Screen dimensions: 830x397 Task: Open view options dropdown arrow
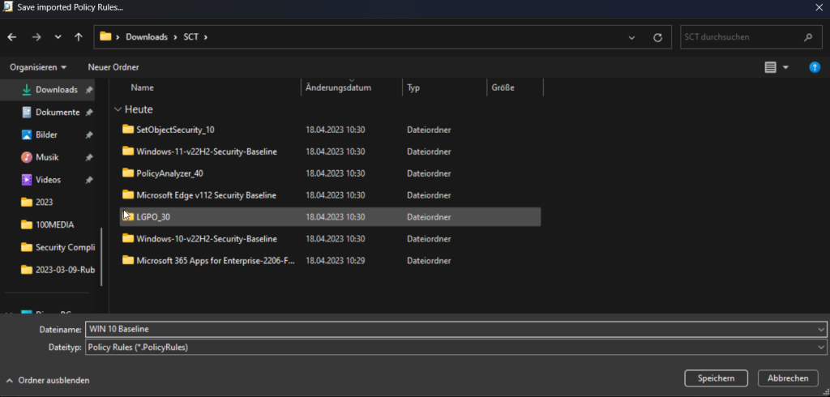(785, 67)
